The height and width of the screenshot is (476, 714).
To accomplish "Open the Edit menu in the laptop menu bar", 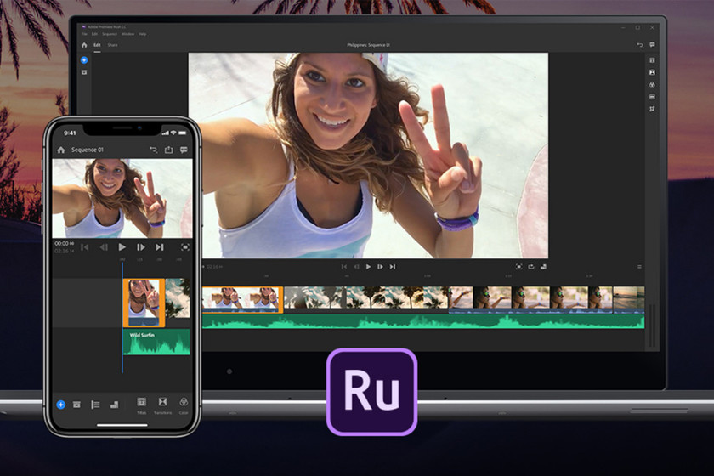I will 94,34.
